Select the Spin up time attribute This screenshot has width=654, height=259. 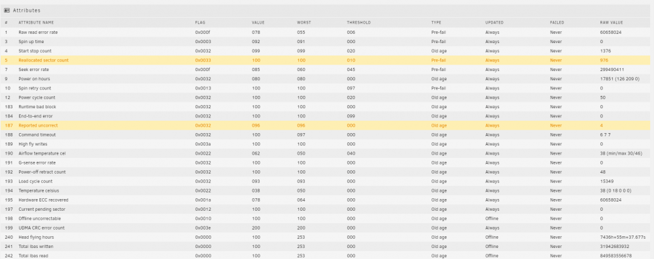[31, 42]
